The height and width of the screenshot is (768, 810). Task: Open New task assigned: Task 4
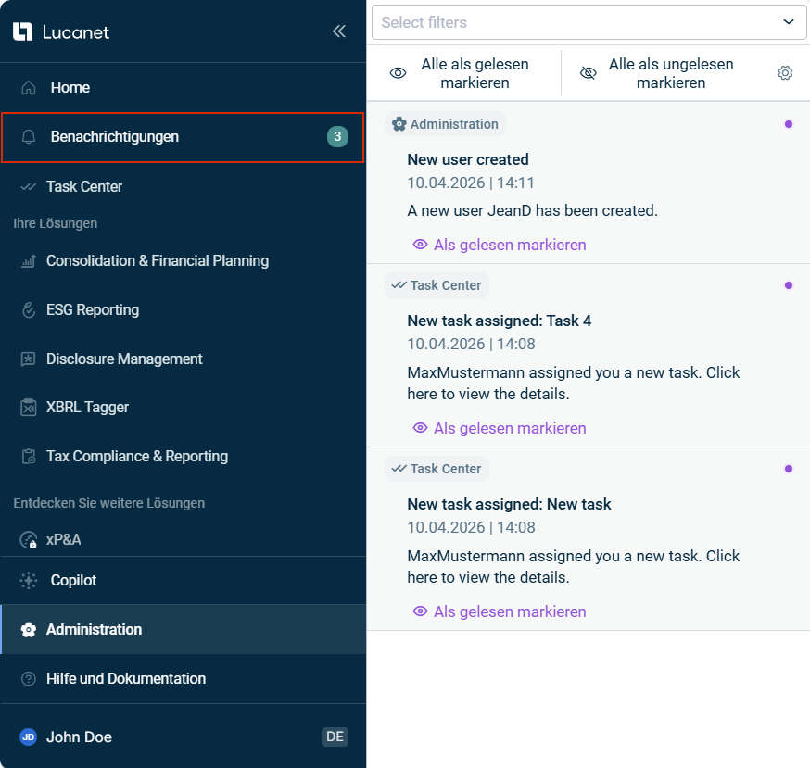pyautogui.click(x=499, y=321)
